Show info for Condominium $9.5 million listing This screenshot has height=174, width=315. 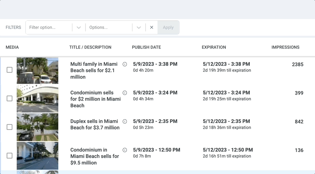[x=125, y=150]
